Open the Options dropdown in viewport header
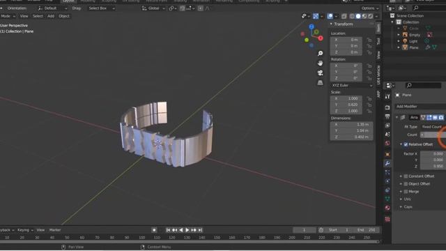This screenshot has height=251, width=446. [x=370, y=8]
